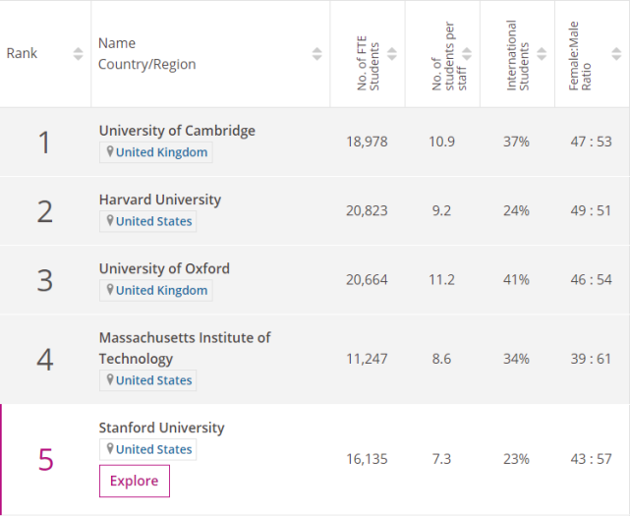Click rank number 5 row cell
The width and height of the screenshot is (630, 516).
coord(45,459)
